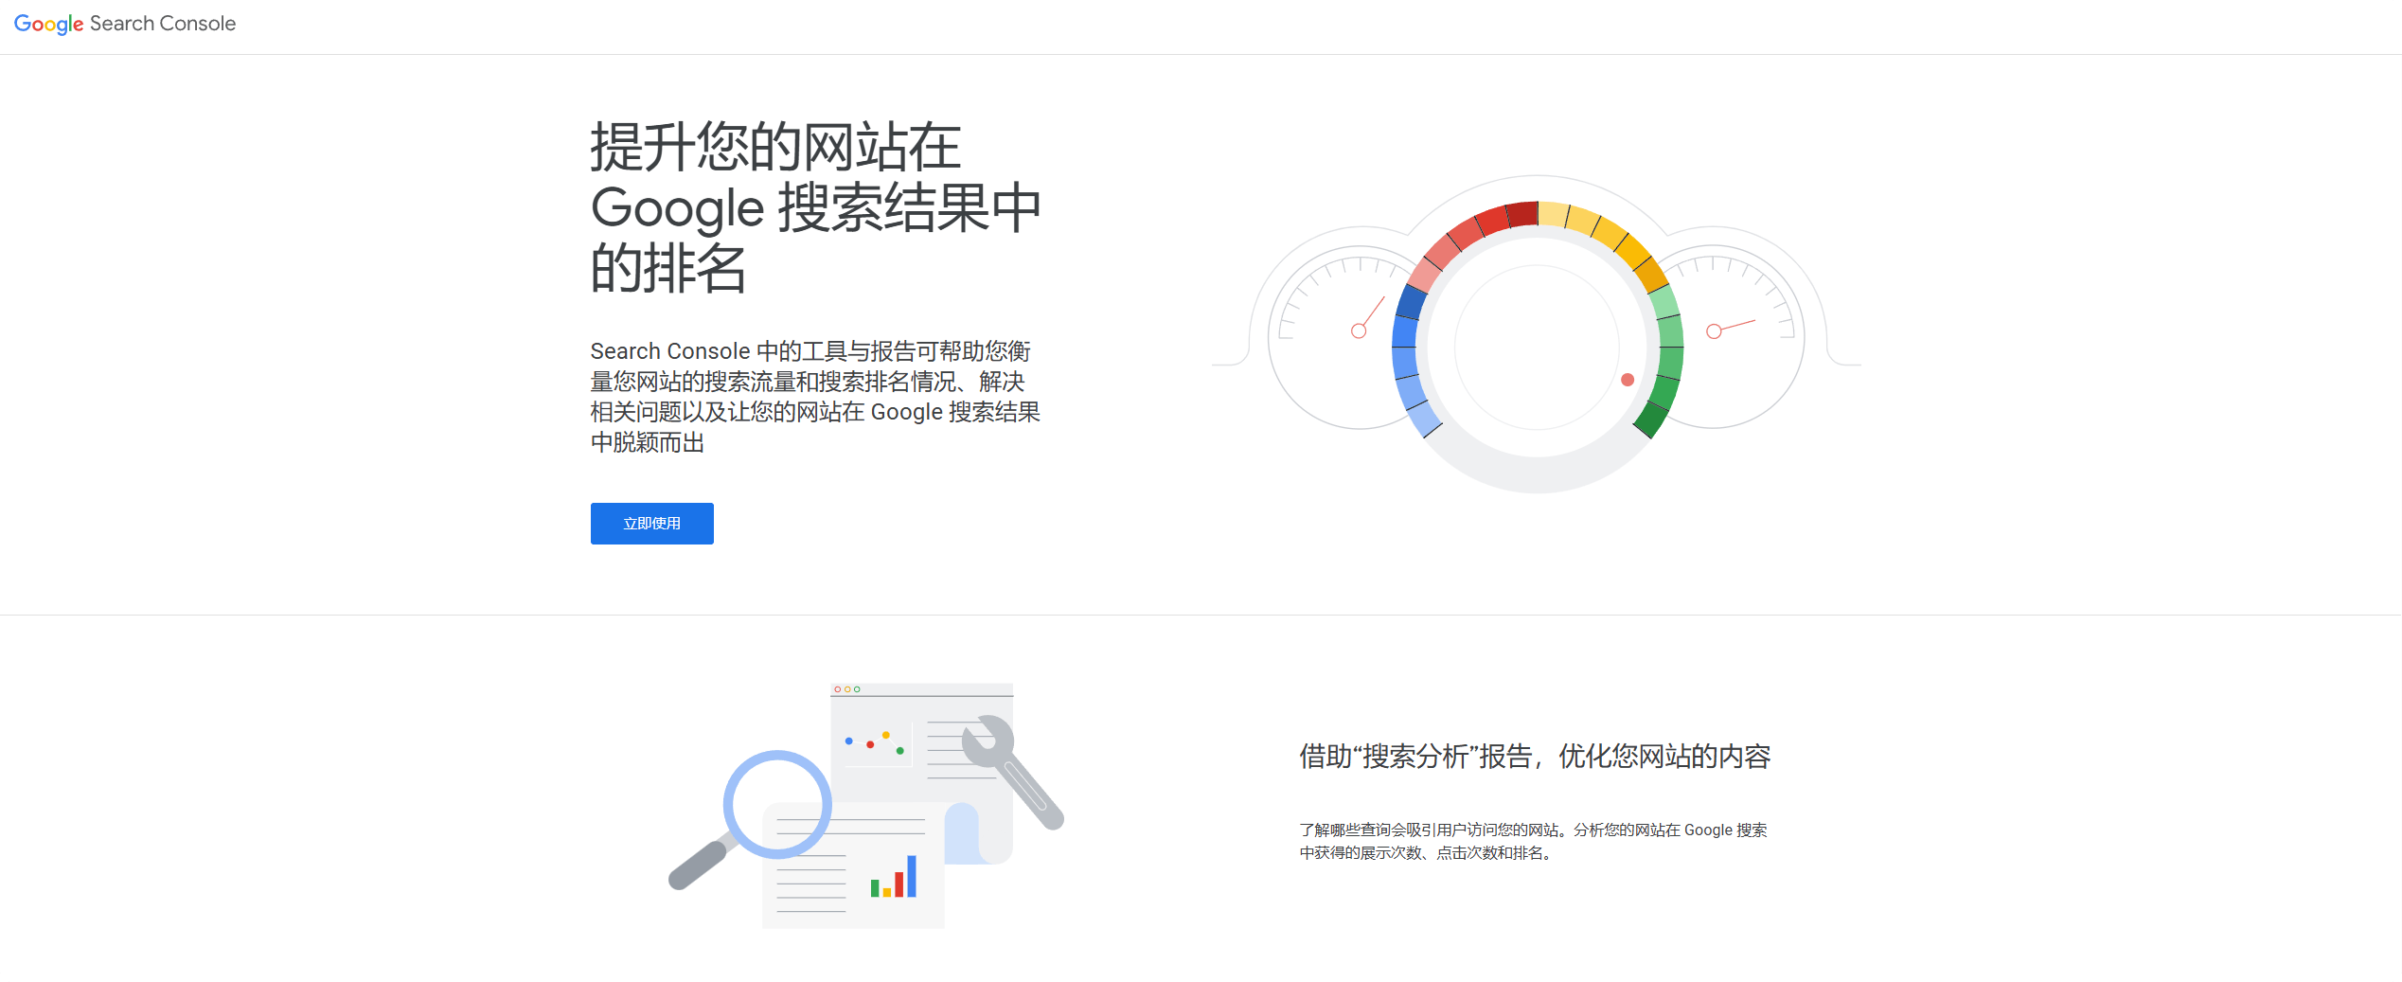
Task: Click the main heading 提升您的网站在 Google 搜索结果中的排名
Action: [815, 207]
